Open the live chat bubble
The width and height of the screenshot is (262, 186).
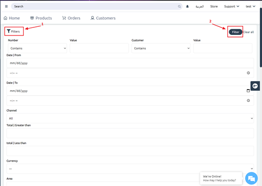[x=251, y=178]
